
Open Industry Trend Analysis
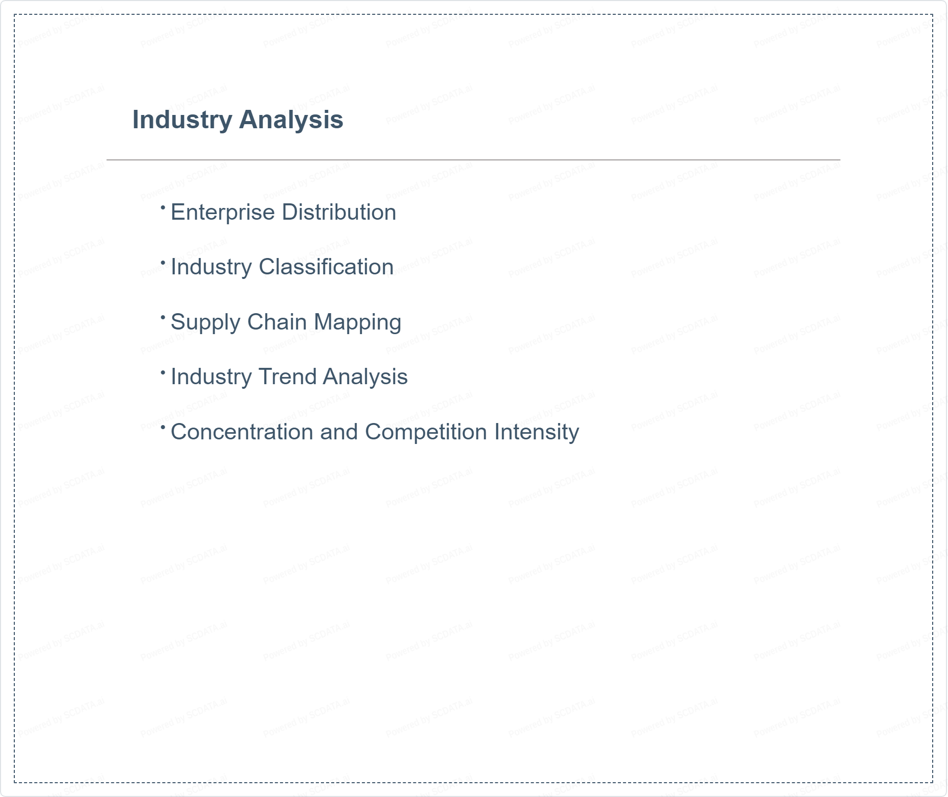pos(289,377)
